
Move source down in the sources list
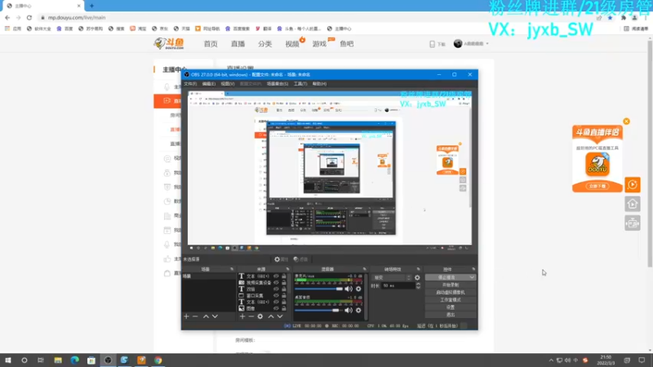(280, 316)
